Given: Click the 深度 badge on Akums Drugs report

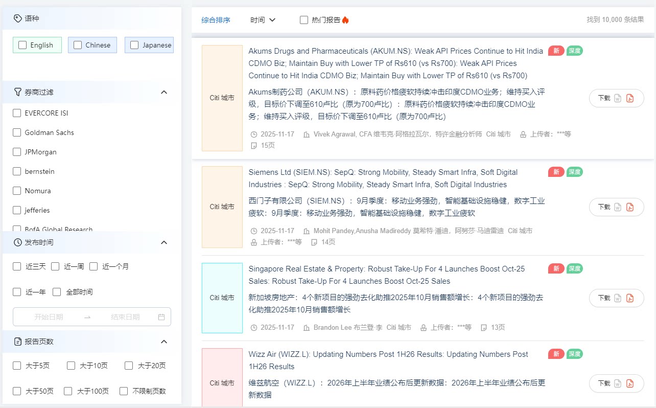Looking at the screenshot, I should pyautogui.click(x=575, y=51).
